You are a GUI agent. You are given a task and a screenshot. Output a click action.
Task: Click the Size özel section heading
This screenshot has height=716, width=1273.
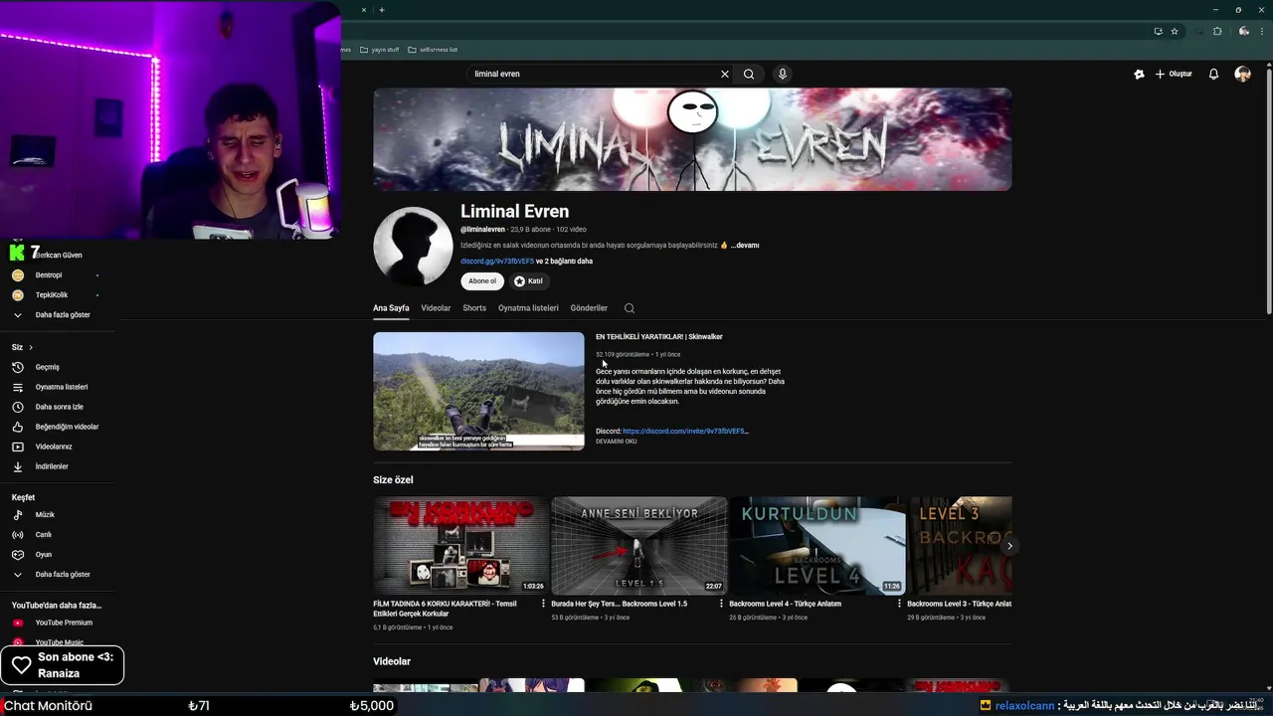click(393, 479)
